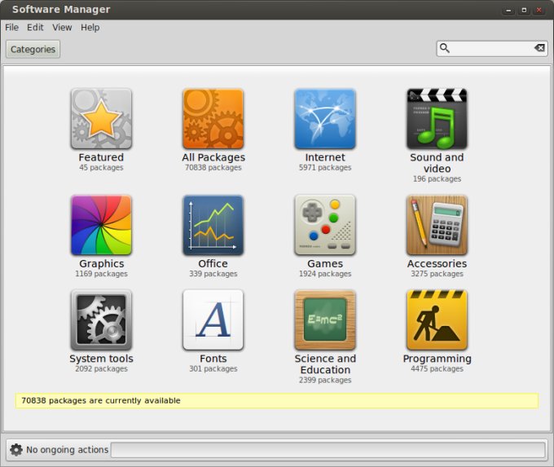This screenshot has width=554, height=467.
Task: Click the "Sound and video" label
Action: pyautogui.click(x=437, y=163)
